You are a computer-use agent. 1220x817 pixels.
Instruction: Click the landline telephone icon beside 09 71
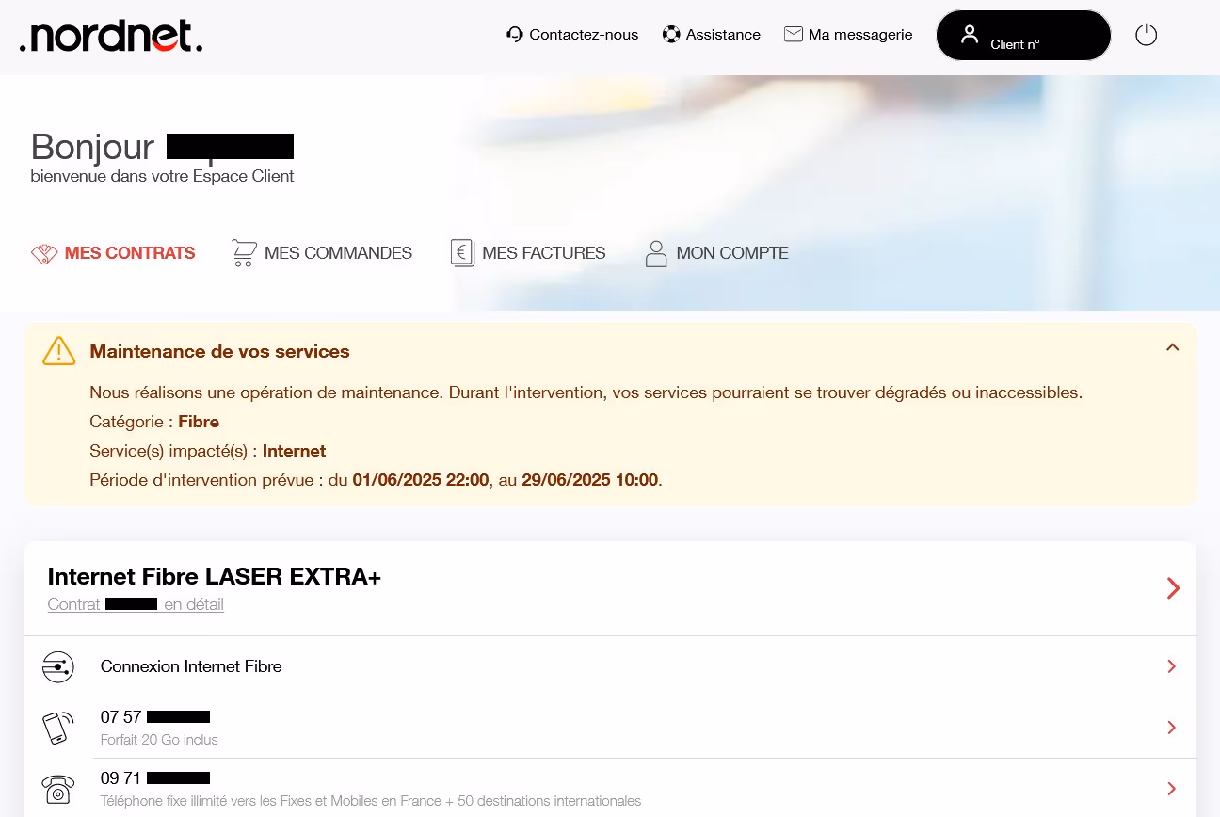coord(58,789)
